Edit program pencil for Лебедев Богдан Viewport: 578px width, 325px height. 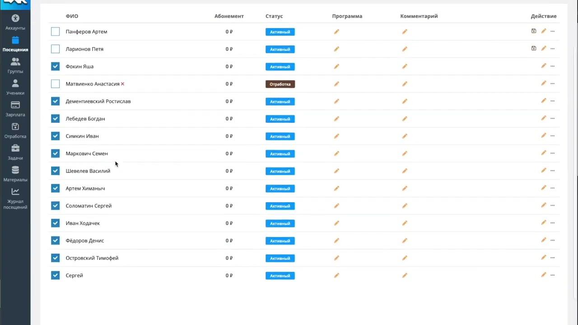336,119
